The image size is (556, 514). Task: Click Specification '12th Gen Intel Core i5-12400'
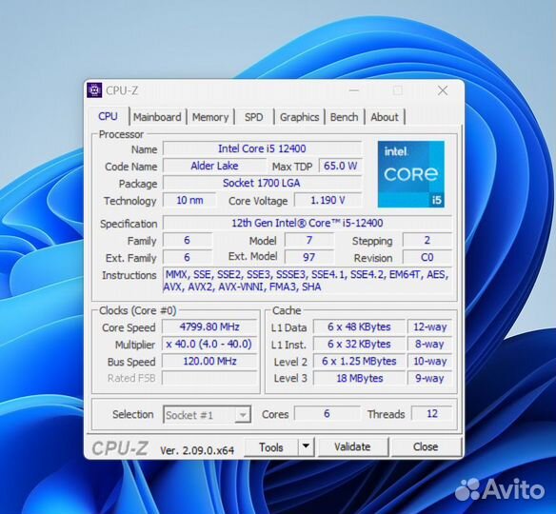tap(308, 223)
